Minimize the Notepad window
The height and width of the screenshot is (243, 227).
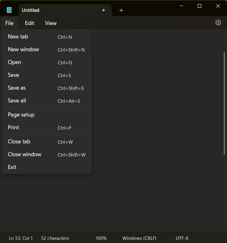[181, 6]
